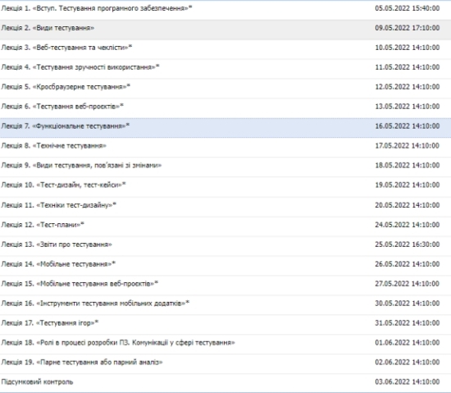Screen dimensions: 451x393
Task: Open Лекція 3 «Веб-тестування та чеклісти»
Action: (66, 48)
